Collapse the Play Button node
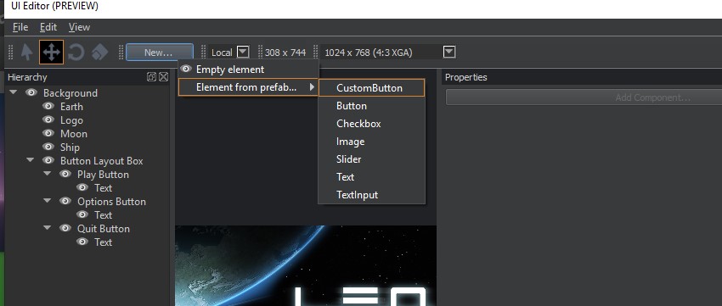The image size is (722, 306). [48, 174]
